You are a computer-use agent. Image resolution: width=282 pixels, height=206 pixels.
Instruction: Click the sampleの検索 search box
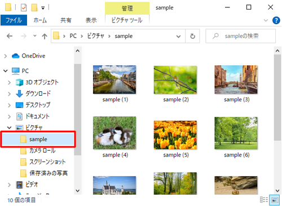(241, 36)
